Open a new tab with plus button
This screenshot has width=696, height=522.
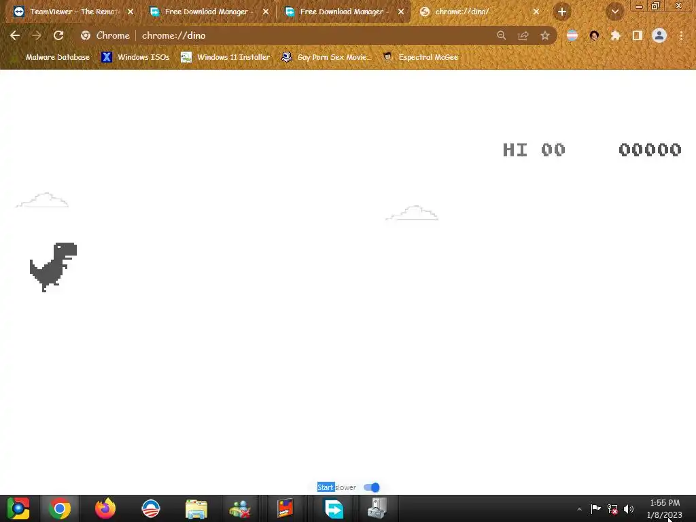point(562,12)
